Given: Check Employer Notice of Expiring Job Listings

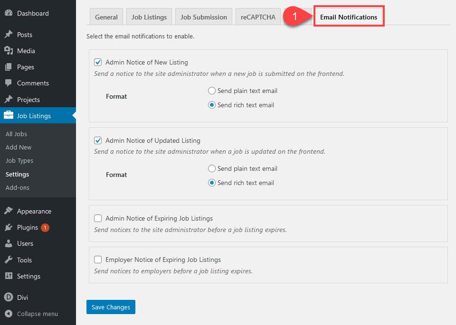Looking at the screenshot, I should 98,260.
